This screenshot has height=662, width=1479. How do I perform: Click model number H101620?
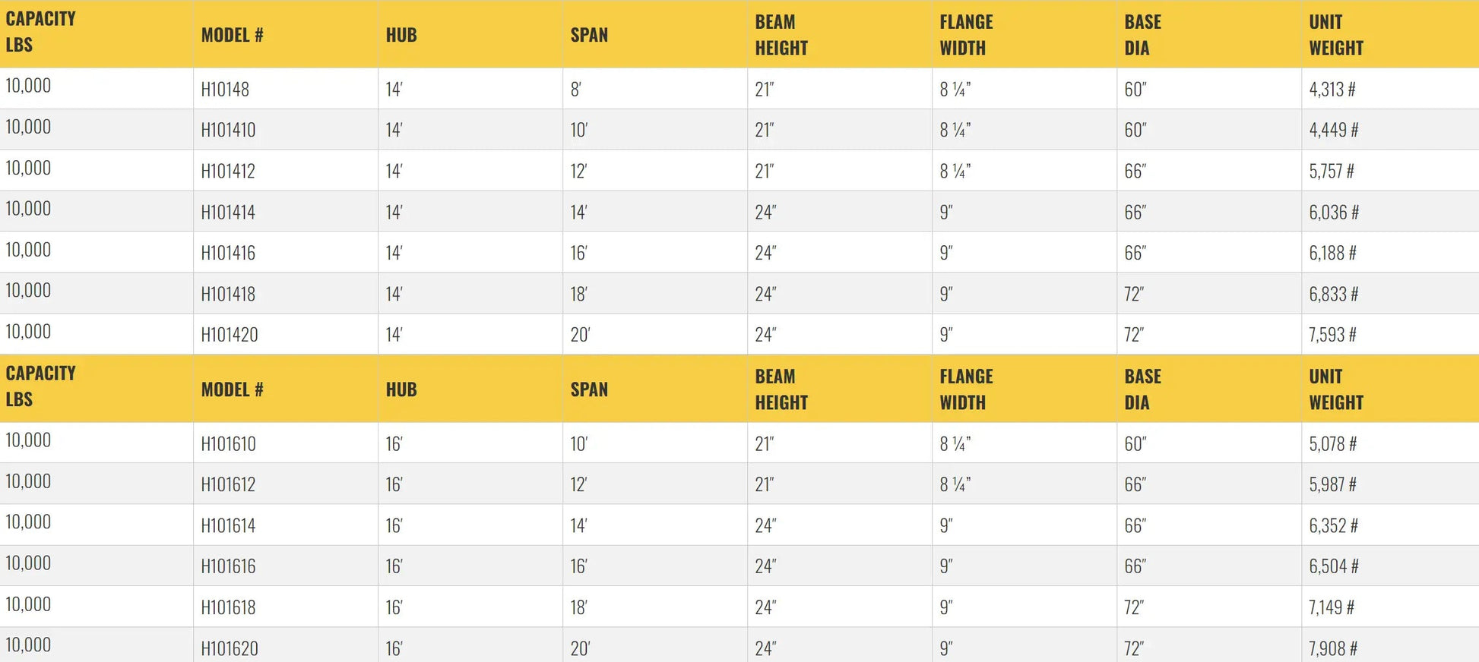coord(230,648)
